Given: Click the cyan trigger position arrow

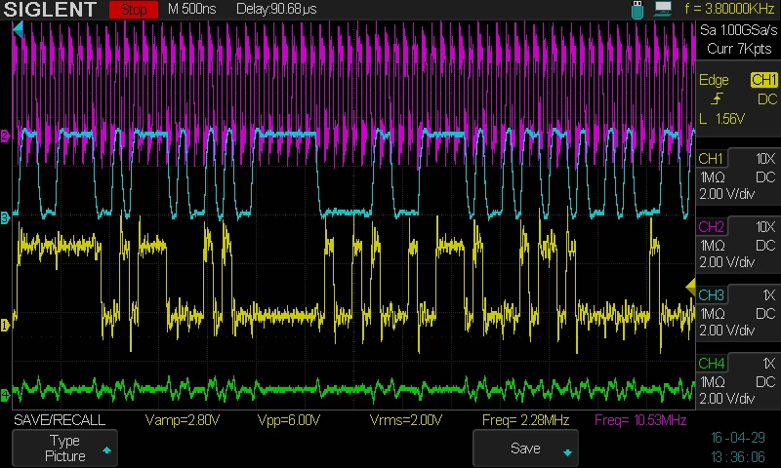Looking at the screenshot, I should (x=19, y=30).
